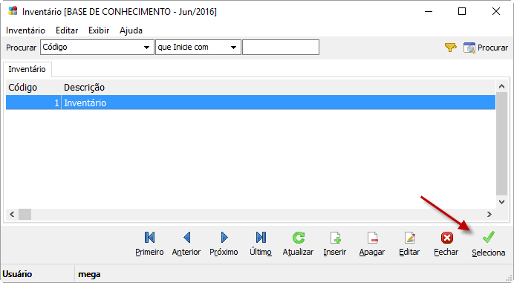This screenshot has width=514, height=283.
Task: Click the Anterior previous-record arrow
Action: 186,244
